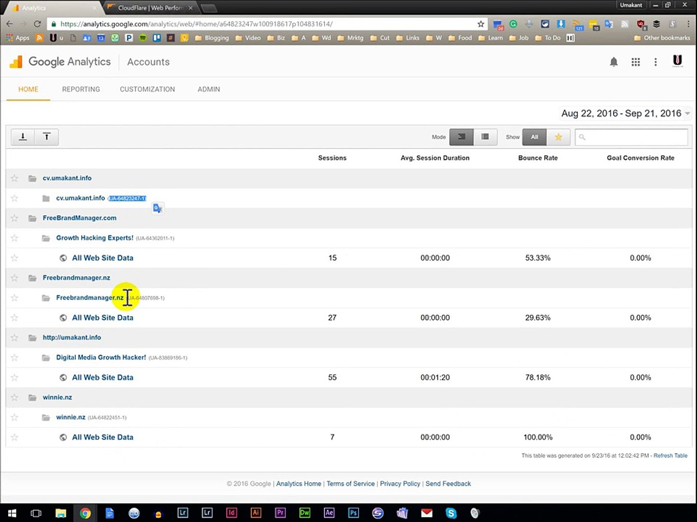Collapse the winnie.nz property folder labeled UA-64822451-1

(46, 417)
